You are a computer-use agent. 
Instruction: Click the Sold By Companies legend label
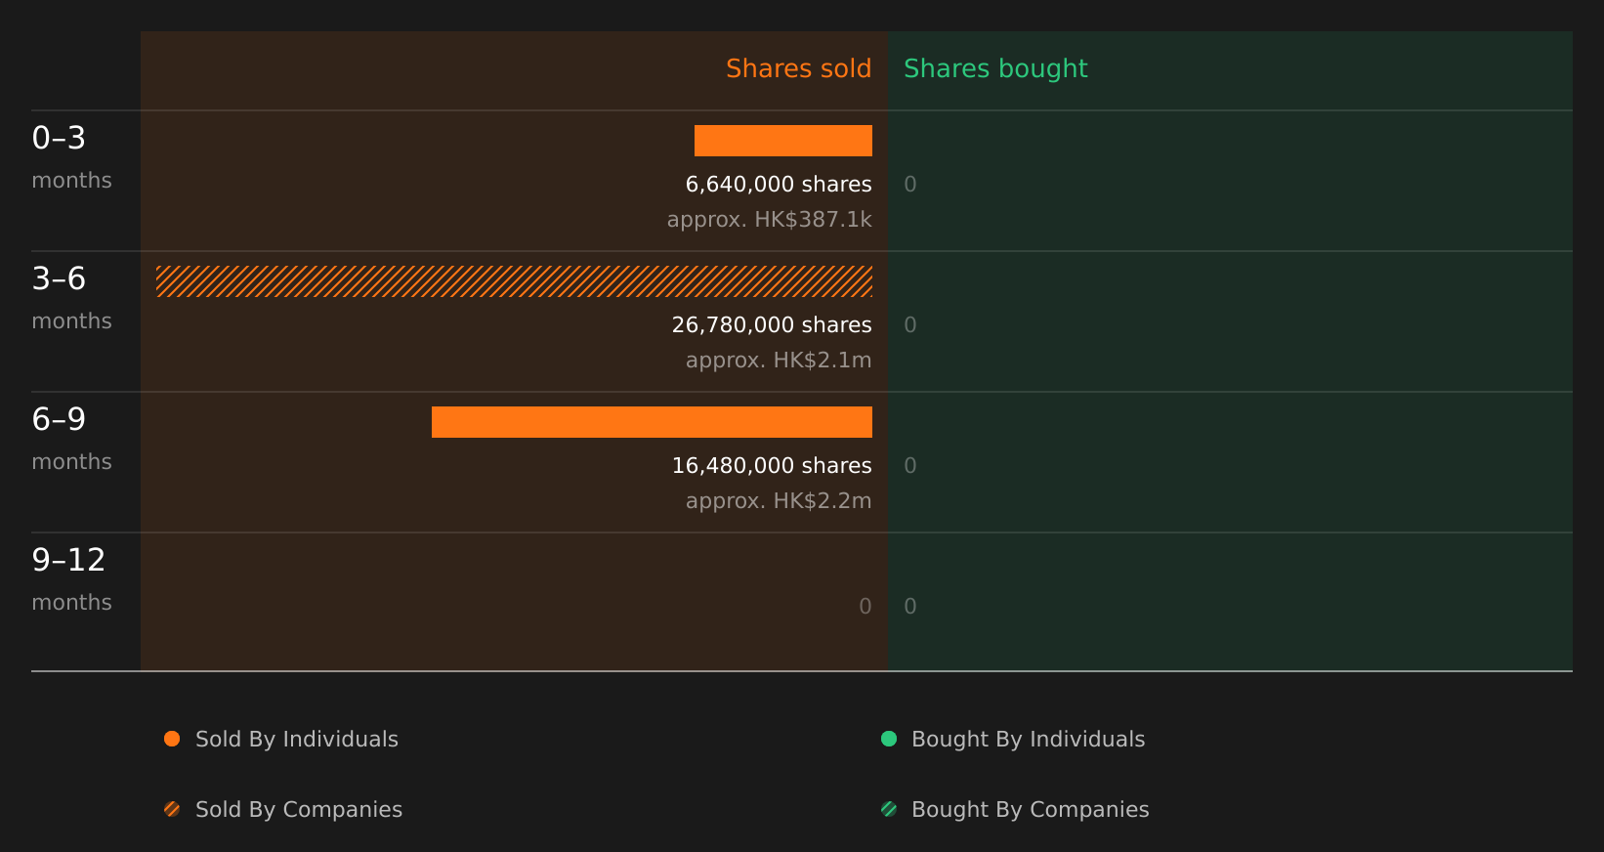(299, 810)
